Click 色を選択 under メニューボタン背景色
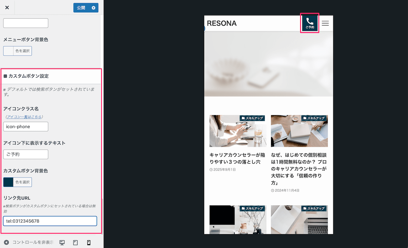Screen dimensions: 408x248 click(22, 51)
